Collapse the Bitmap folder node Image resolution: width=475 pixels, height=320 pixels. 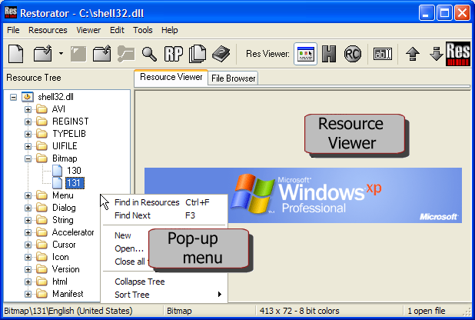28,158
